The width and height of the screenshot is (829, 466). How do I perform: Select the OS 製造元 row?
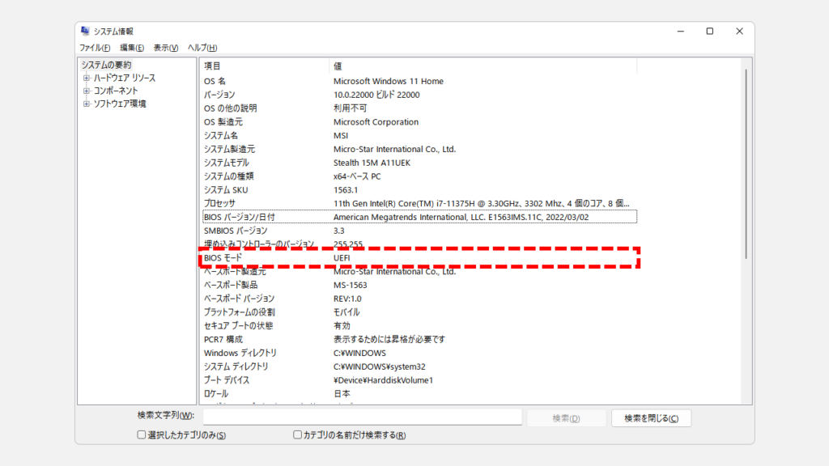[420, 122]
